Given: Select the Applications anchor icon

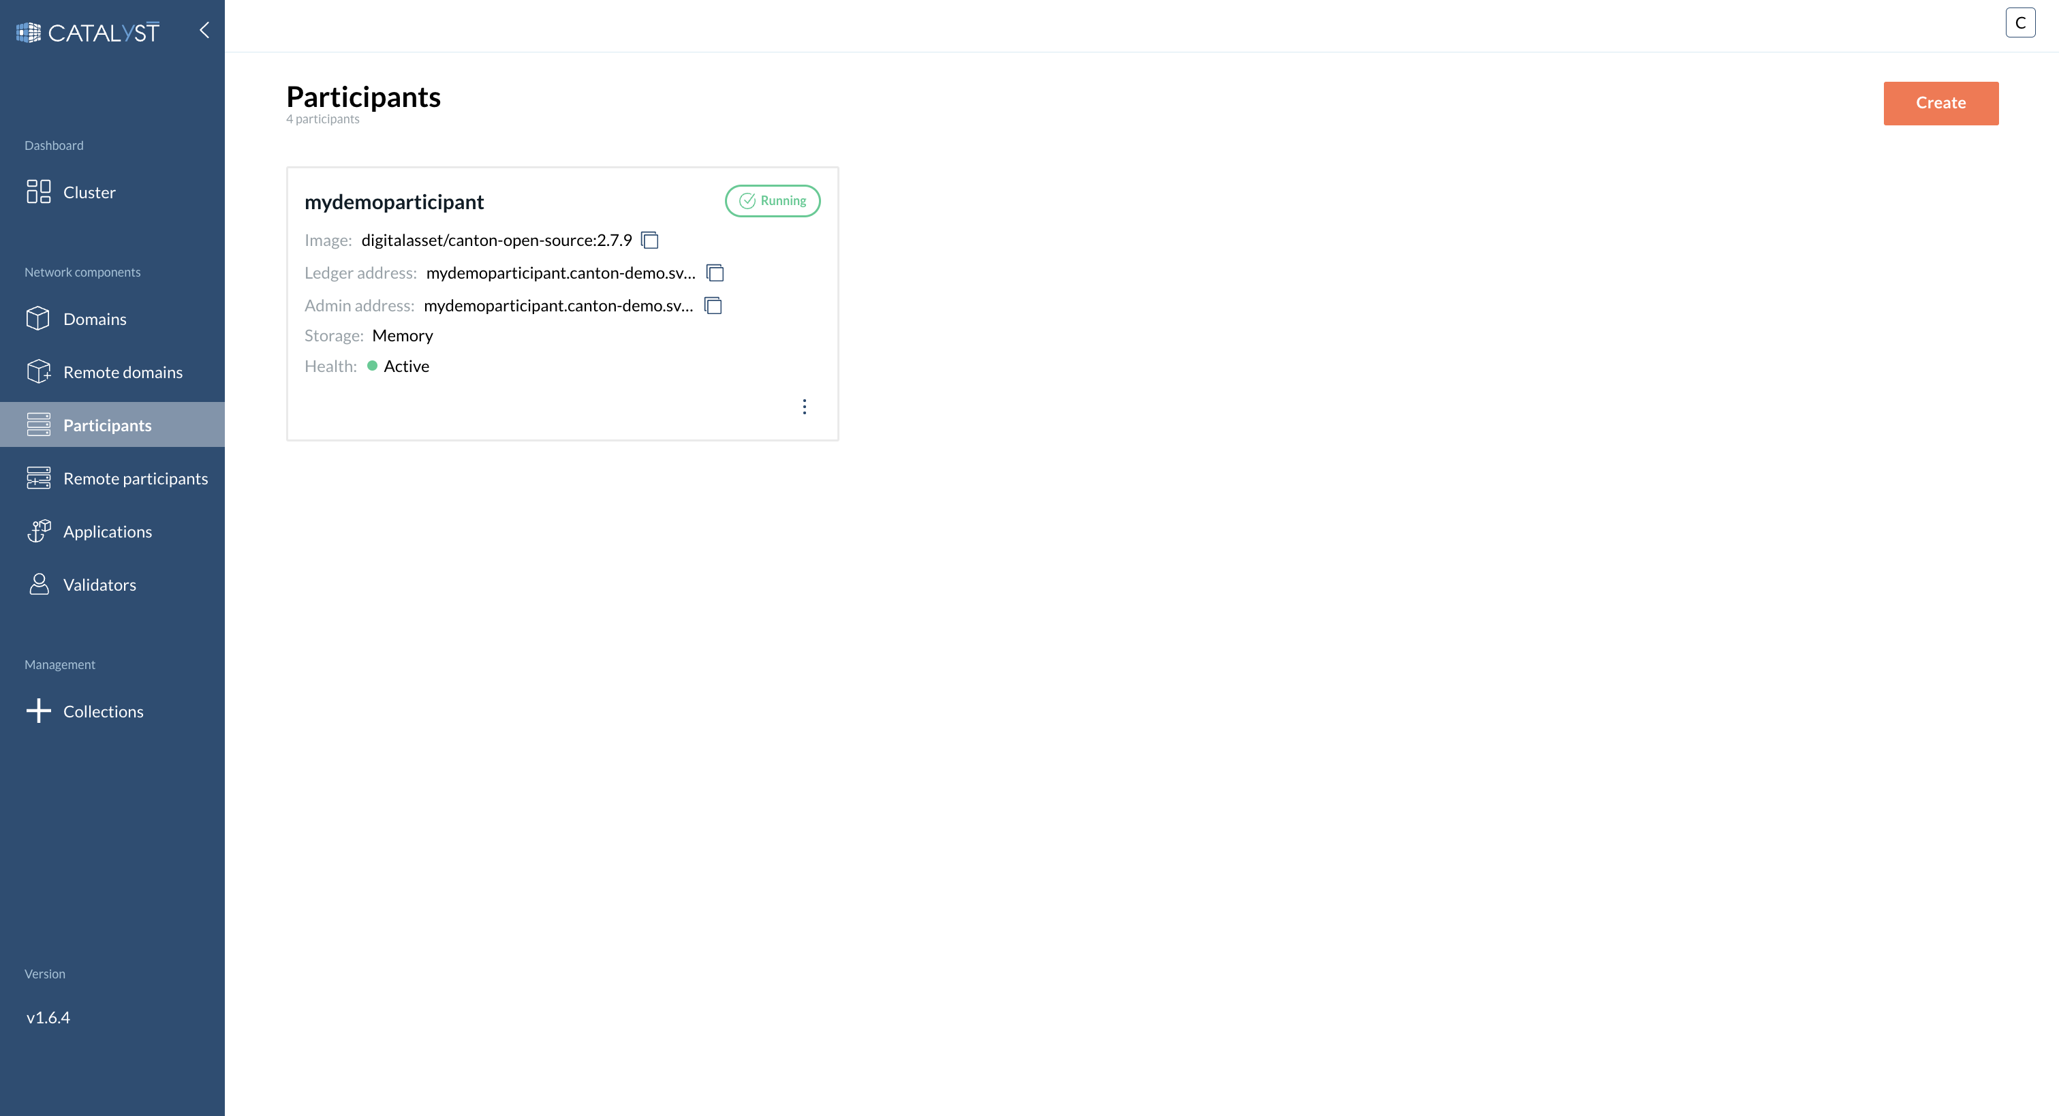Looking at the screenshot, I should click(37, 531).
